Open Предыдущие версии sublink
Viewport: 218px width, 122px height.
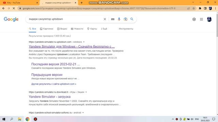click(47, 75)
